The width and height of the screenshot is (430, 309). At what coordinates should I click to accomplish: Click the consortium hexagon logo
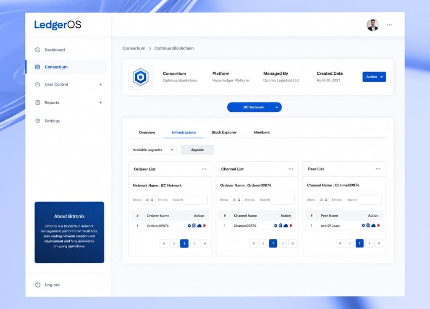(141, 77)
